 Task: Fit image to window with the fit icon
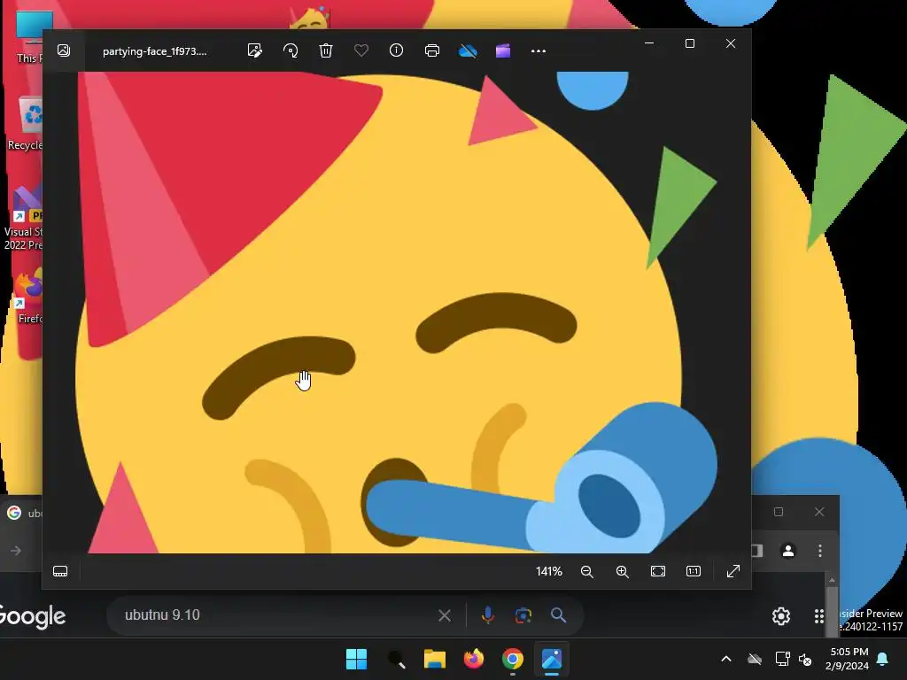658,571
